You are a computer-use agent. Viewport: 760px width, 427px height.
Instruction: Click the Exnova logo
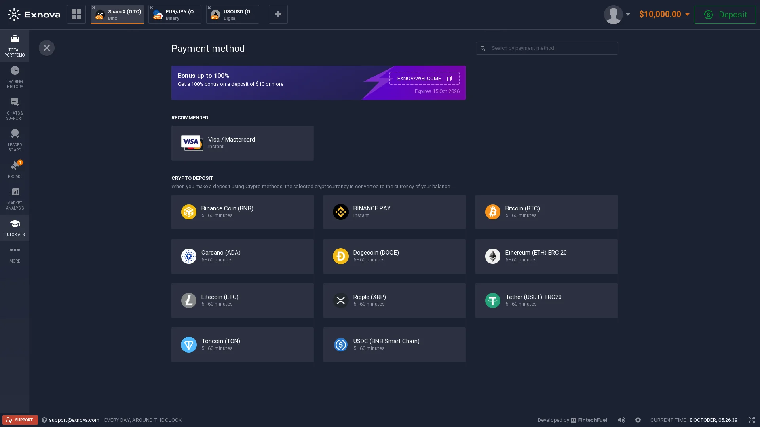(x=34, y=15)
